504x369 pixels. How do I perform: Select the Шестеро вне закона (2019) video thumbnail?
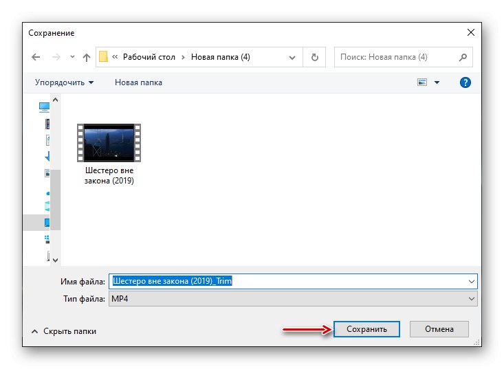click(x=109, y=143)
